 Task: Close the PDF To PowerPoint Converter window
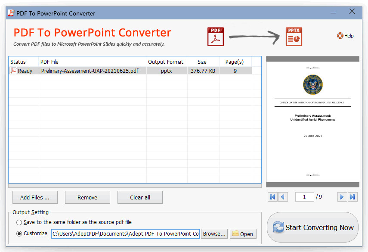[352, 11]
